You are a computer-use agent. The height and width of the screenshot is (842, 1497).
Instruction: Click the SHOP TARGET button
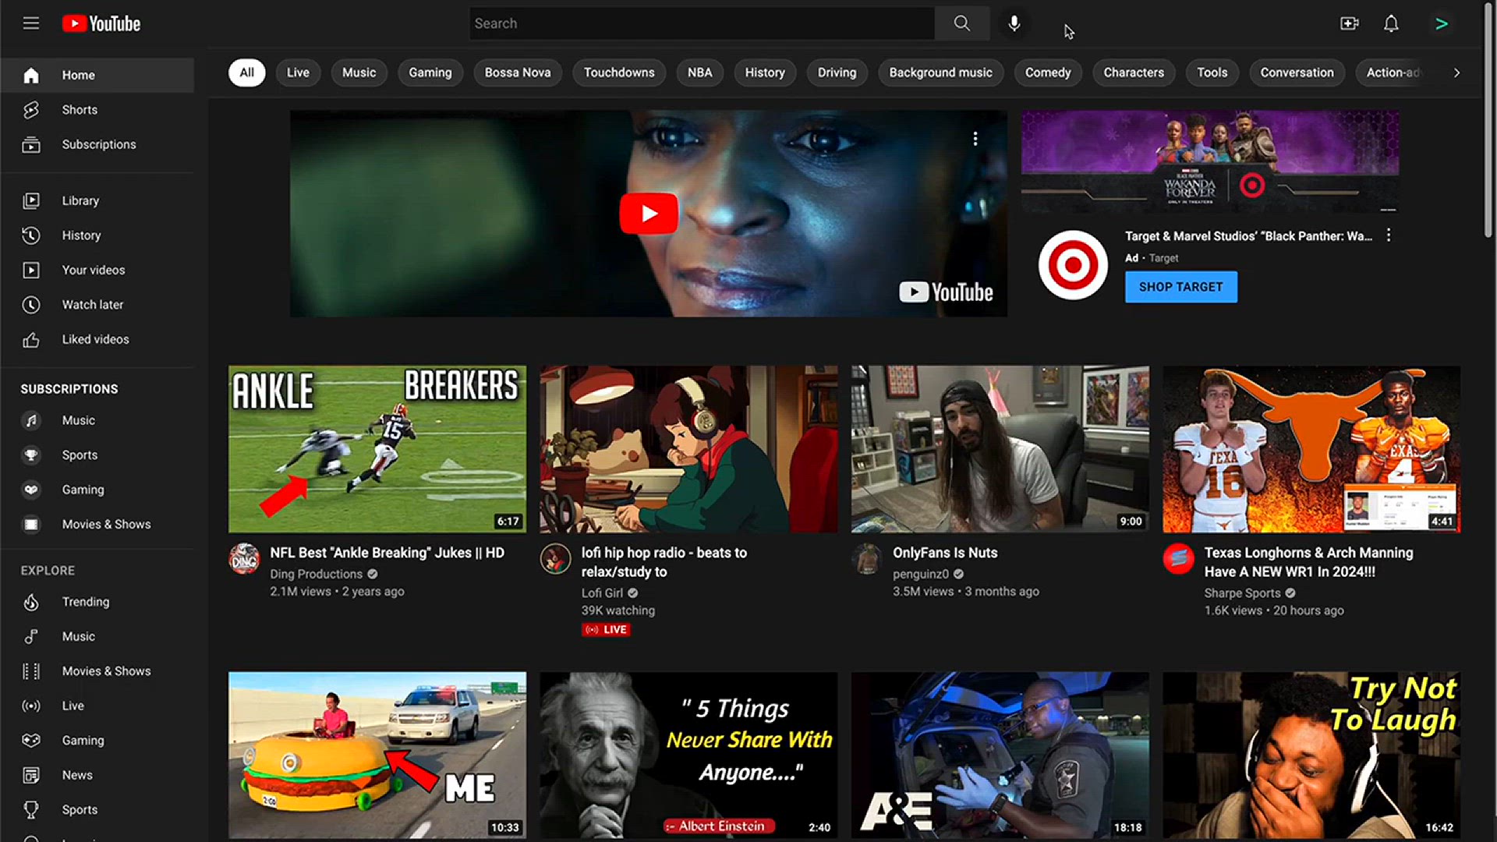click(x=1180, y=287)
